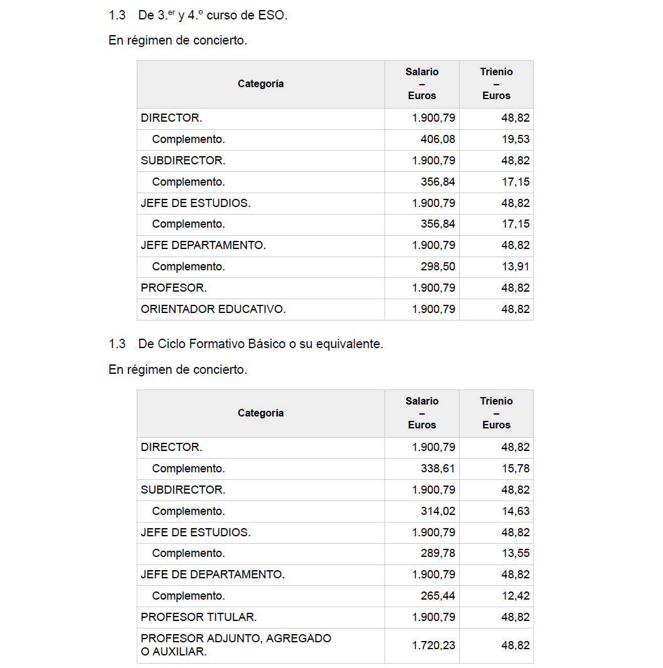The image size is (663, 668).
Task: Click the PROFESOR TITULAR row label
Action: click(x=198, y=617)
